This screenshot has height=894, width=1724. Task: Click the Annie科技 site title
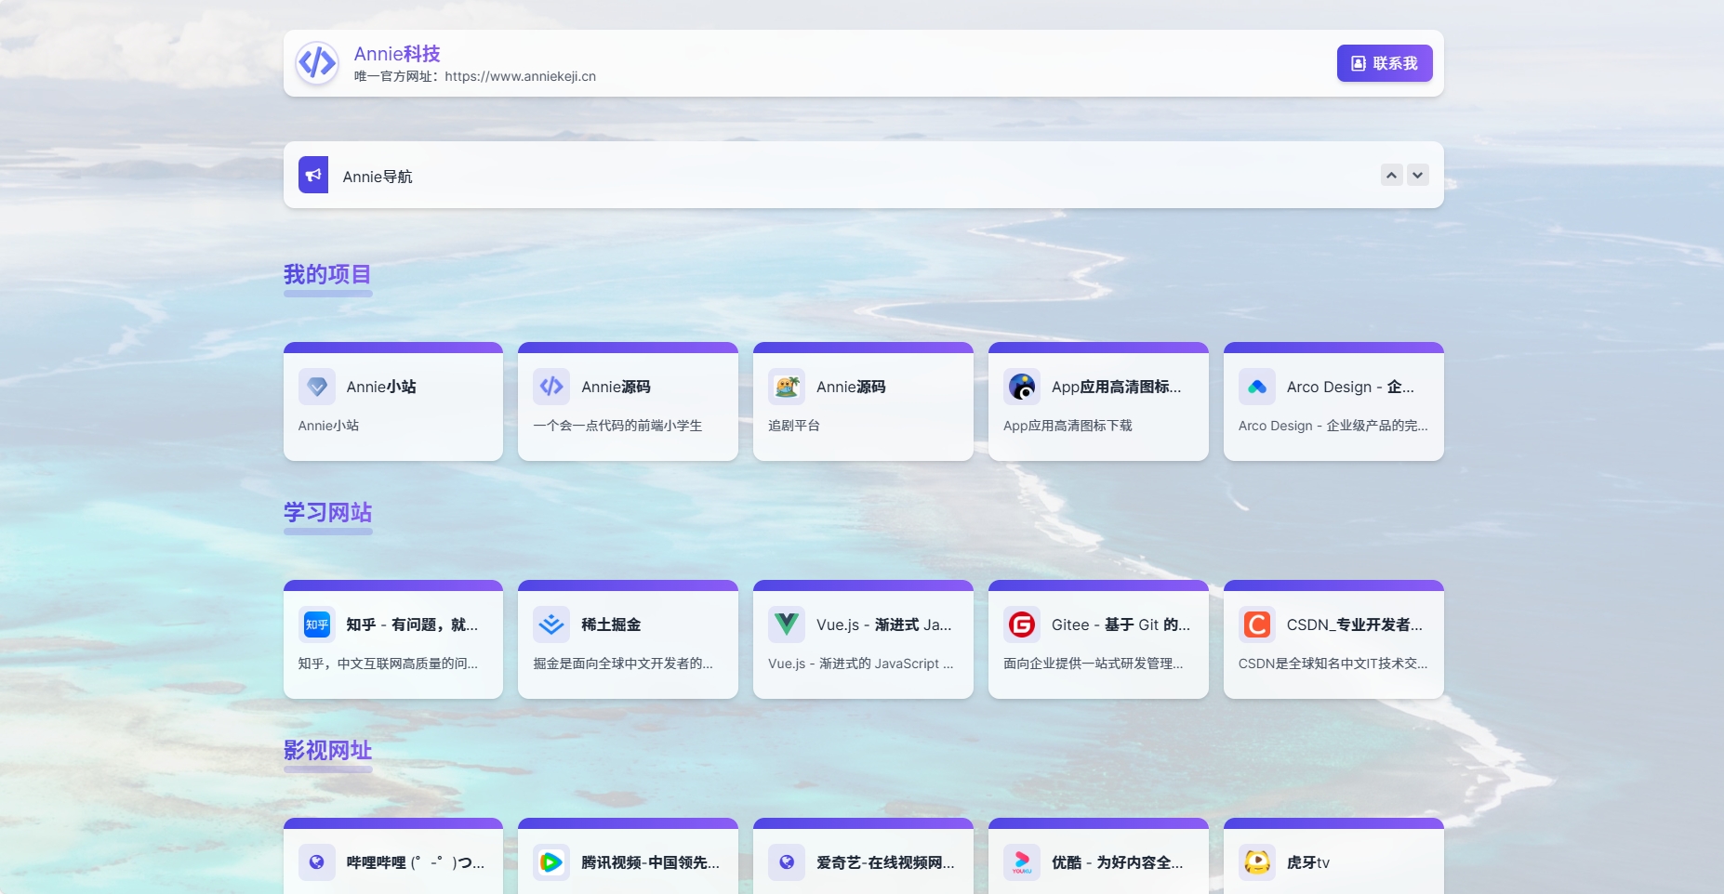[x=397, y=54]
